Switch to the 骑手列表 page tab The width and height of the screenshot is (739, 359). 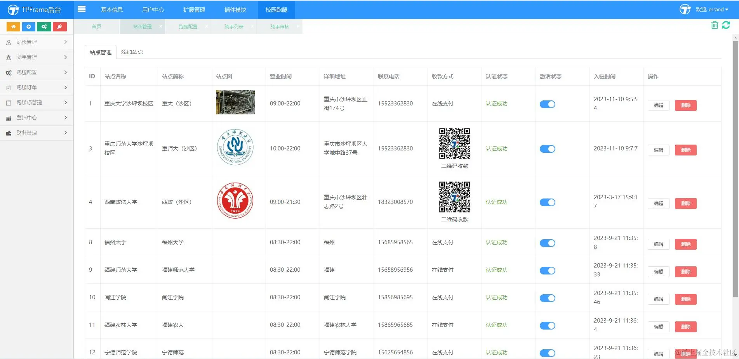[234, 27]
